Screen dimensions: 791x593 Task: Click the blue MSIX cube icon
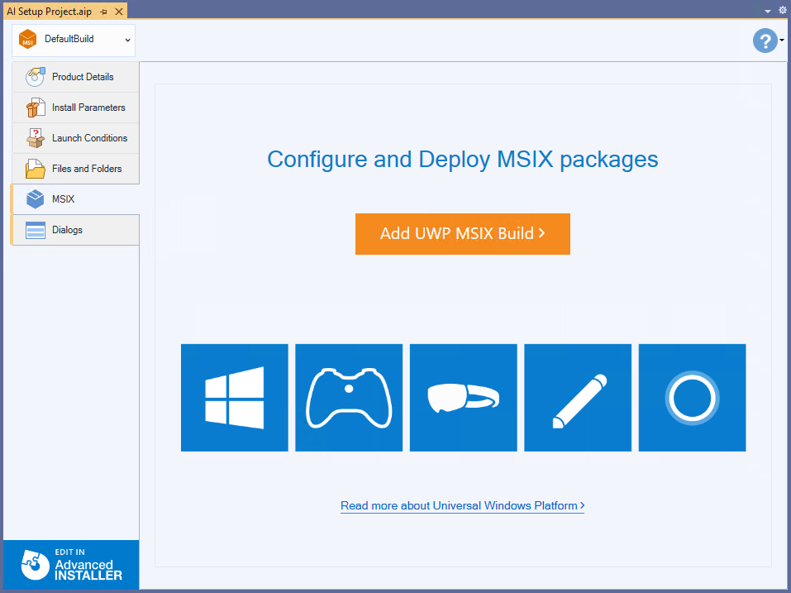[x=36, y=198]
